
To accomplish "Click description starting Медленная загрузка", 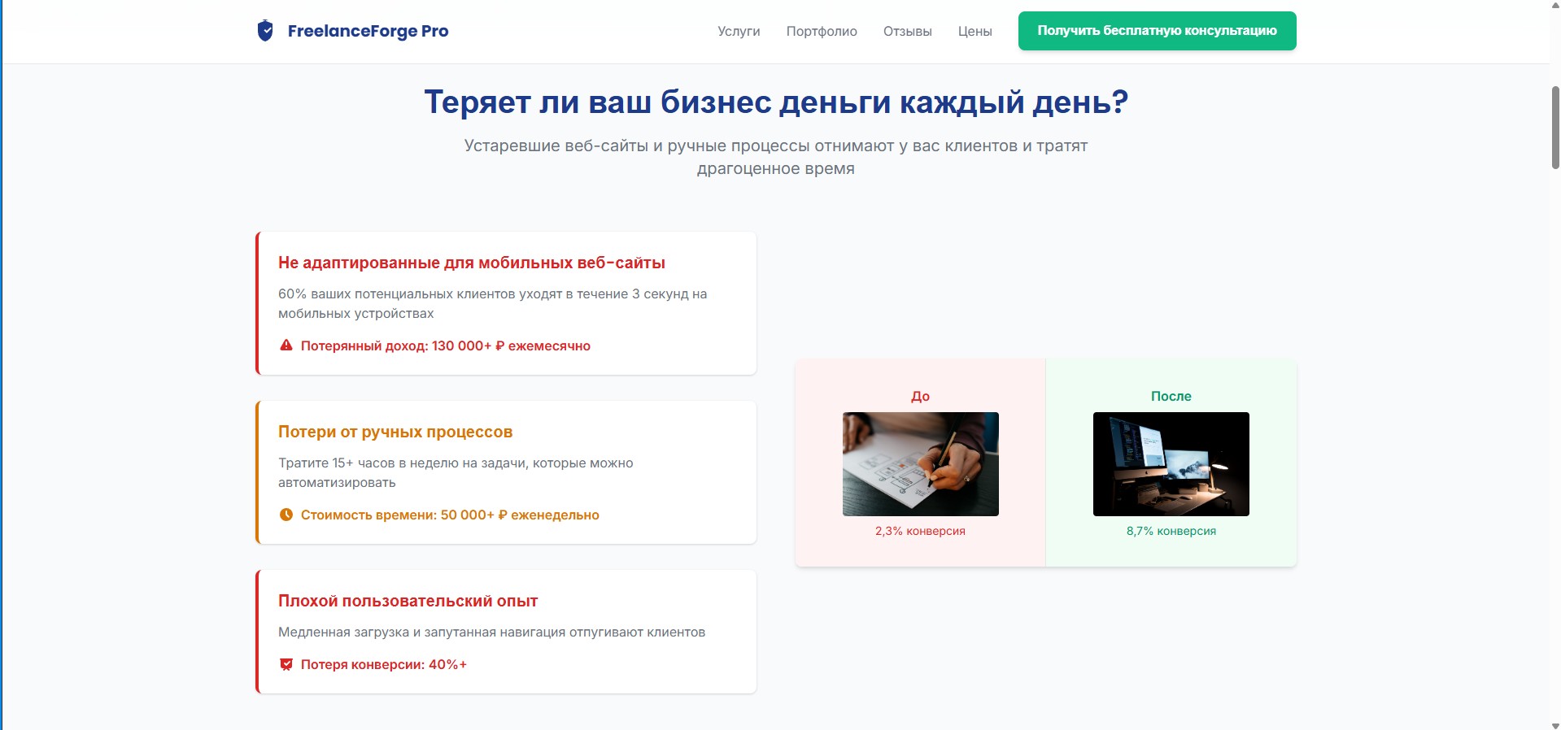I will [491, 632].
